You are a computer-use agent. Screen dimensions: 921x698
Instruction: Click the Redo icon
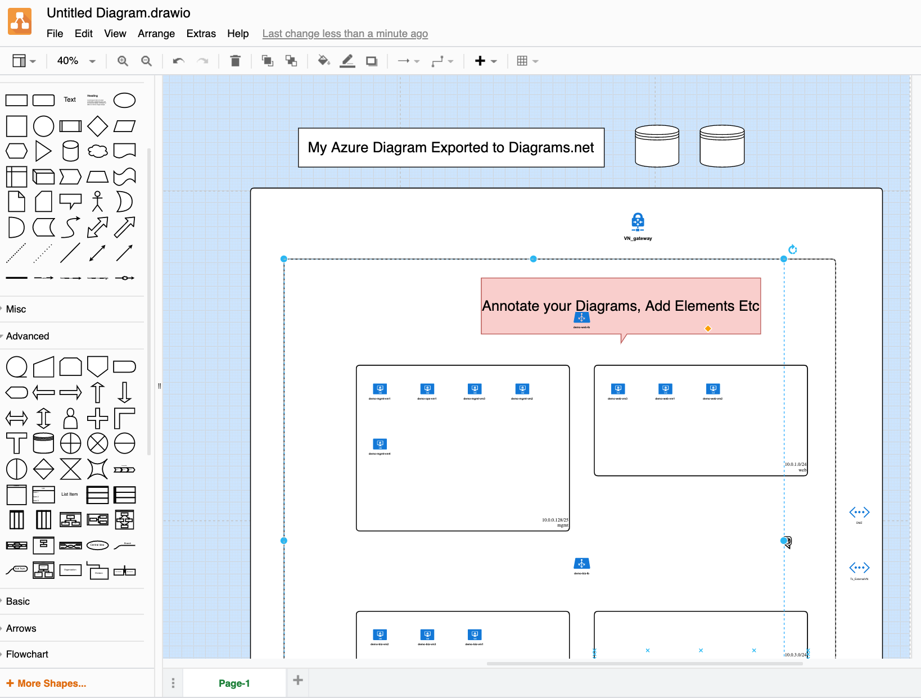[203, 61]
